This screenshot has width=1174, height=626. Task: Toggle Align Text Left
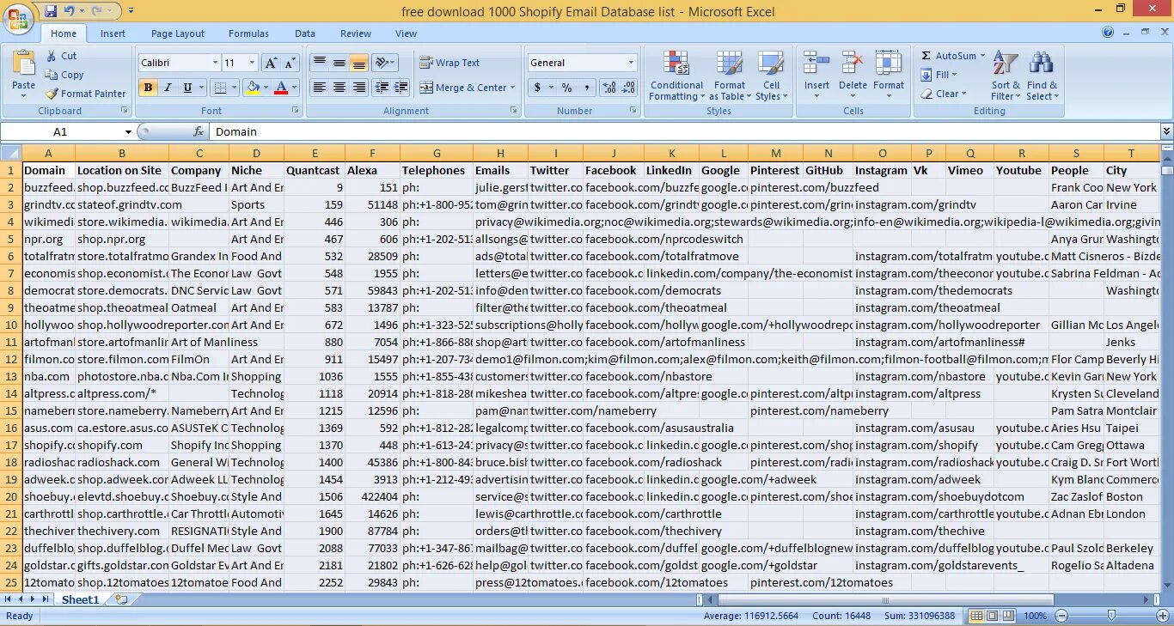click(319, 88)
